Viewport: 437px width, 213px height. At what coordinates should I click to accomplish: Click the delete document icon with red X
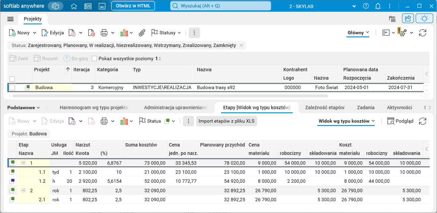click(91, 33)
